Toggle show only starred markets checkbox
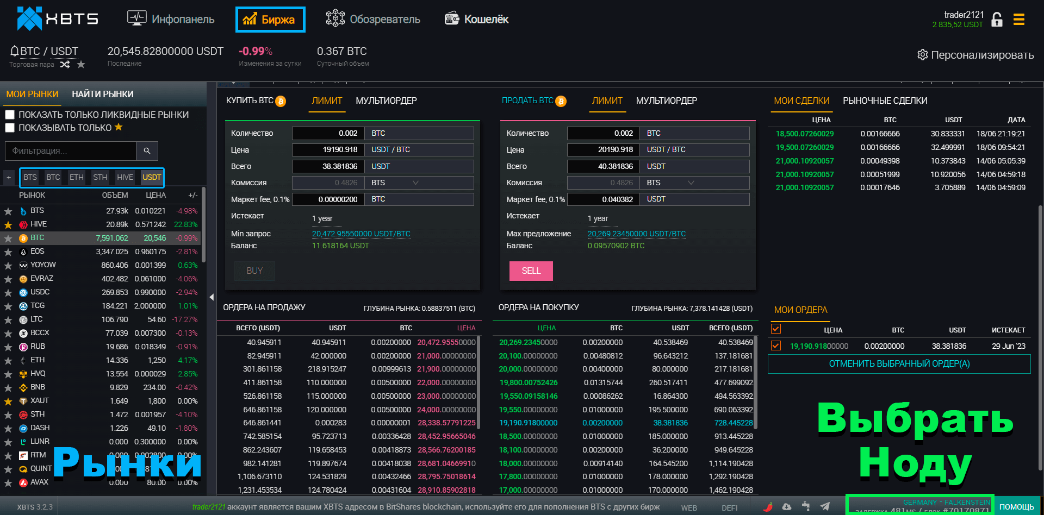Screen dimensions: 1044x515 point(10,128)
